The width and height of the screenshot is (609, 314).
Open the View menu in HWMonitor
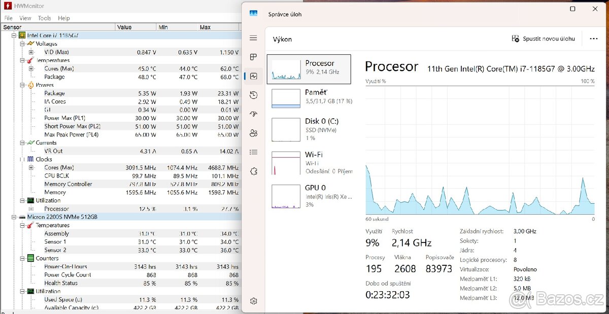(x=25, y=18)
